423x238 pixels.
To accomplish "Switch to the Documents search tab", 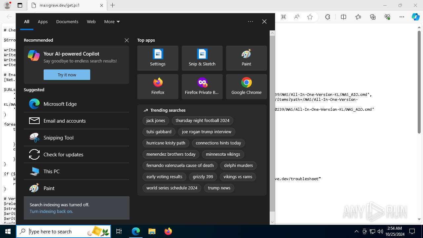I will click(x=67, y=21).
